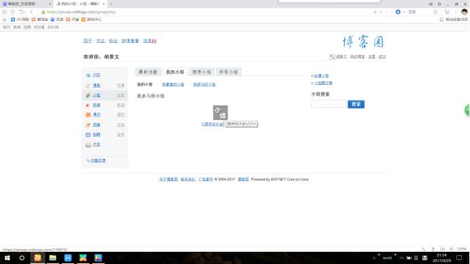Click the taskbar clock showing 21:54
The width and height of the screenshot is (470, 264).
pos(441,258)
